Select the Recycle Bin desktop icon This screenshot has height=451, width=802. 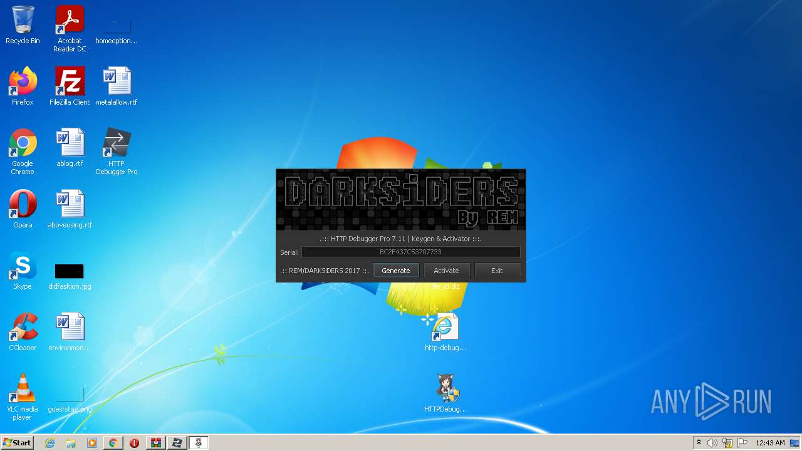(23, 25)
